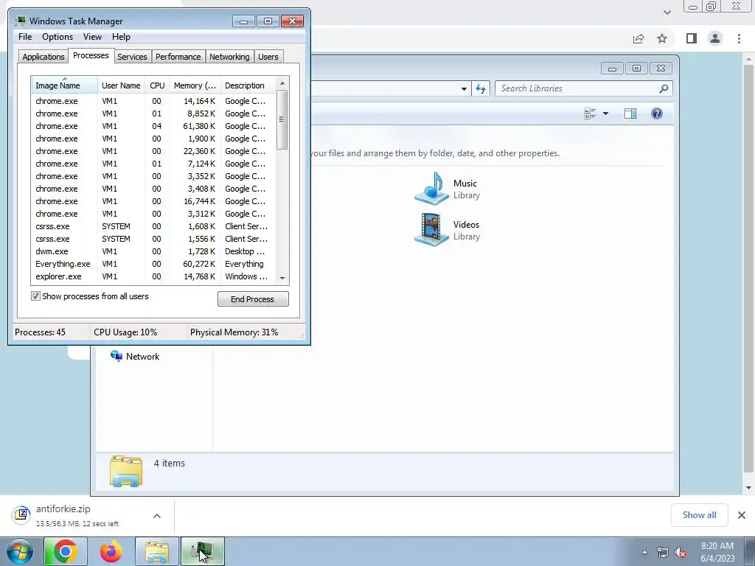
Task: Launch Firefox from the taskbar
Action: coord(111,551)
